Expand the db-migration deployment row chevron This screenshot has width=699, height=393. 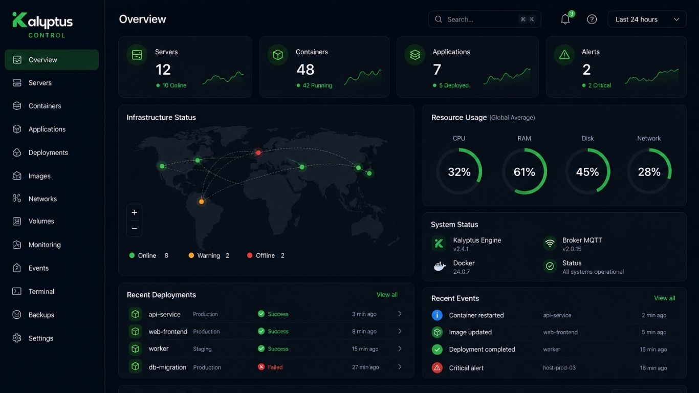pyautogui.click(x=400, y=367)
